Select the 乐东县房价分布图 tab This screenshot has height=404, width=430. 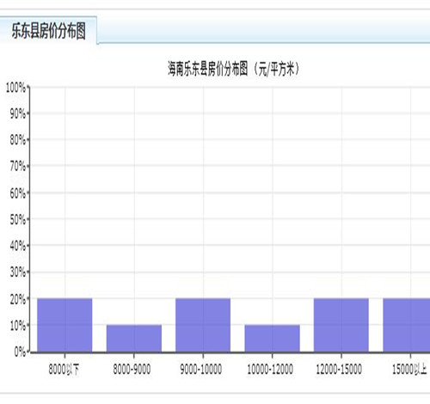click(x=48, y=30)
